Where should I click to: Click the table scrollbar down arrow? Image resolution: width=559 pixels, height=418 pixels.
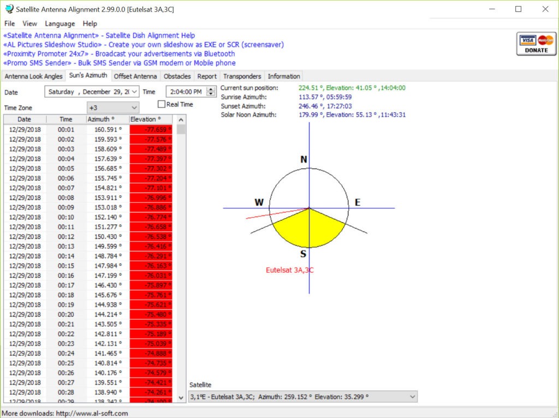tap(181, 398)
